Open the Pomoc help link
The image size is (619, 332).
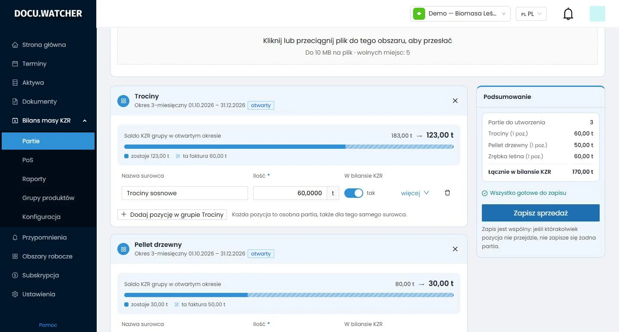[48, 325]
